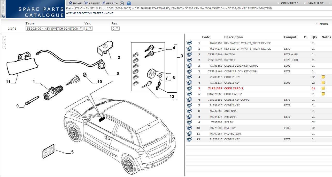Image resolution: width=332 pixels, height=177 pixels.
Task: Click the fit-to-frame icon above zoom tools
Action: (x=4, y=38)
